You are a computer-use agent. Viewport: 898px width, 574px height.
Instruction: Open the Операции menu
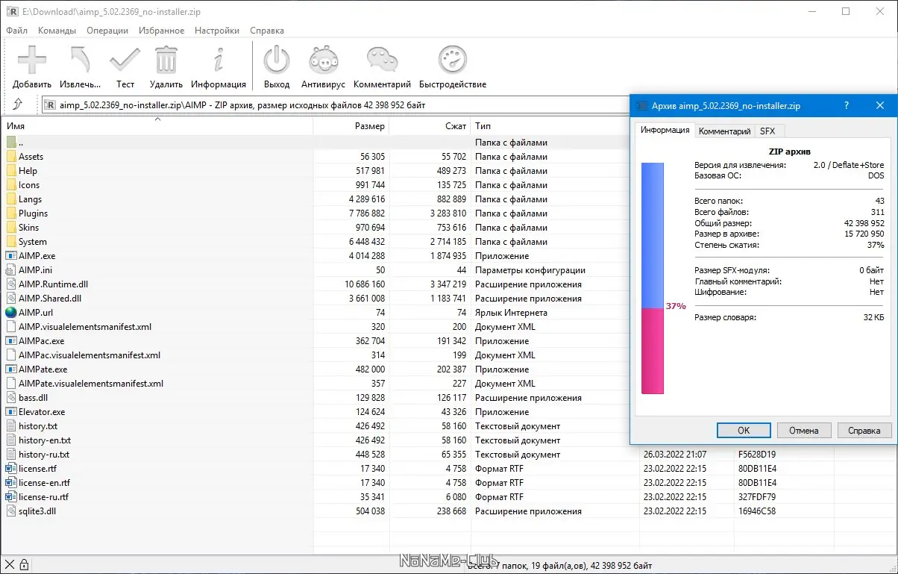point(107,31)
